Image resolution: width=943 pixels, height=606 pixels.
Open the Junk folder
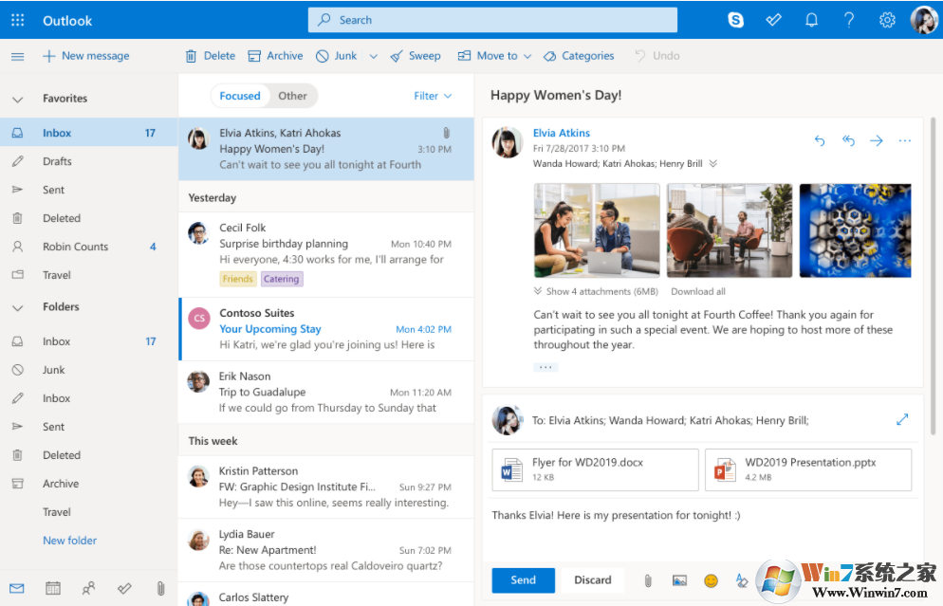(89, 370)
